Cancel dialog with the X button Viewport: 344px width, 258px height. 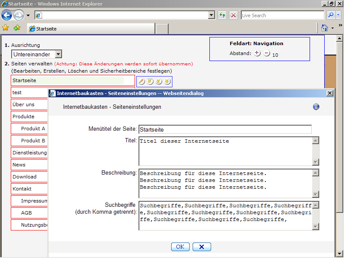202,246
